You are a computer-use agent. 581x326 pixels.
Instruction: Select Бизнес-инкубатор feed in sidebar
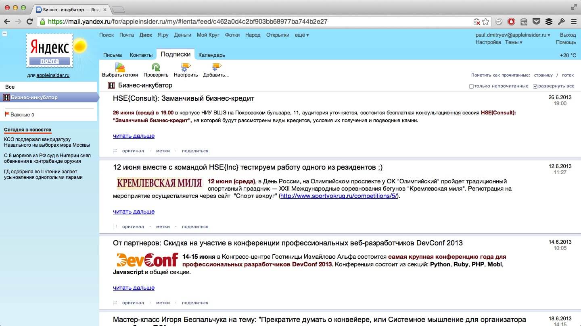click(x=48, y=97)
